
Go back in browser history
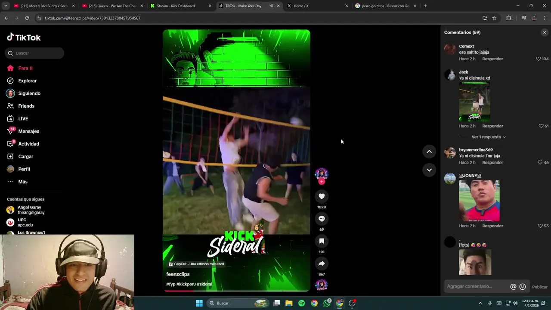6,18
